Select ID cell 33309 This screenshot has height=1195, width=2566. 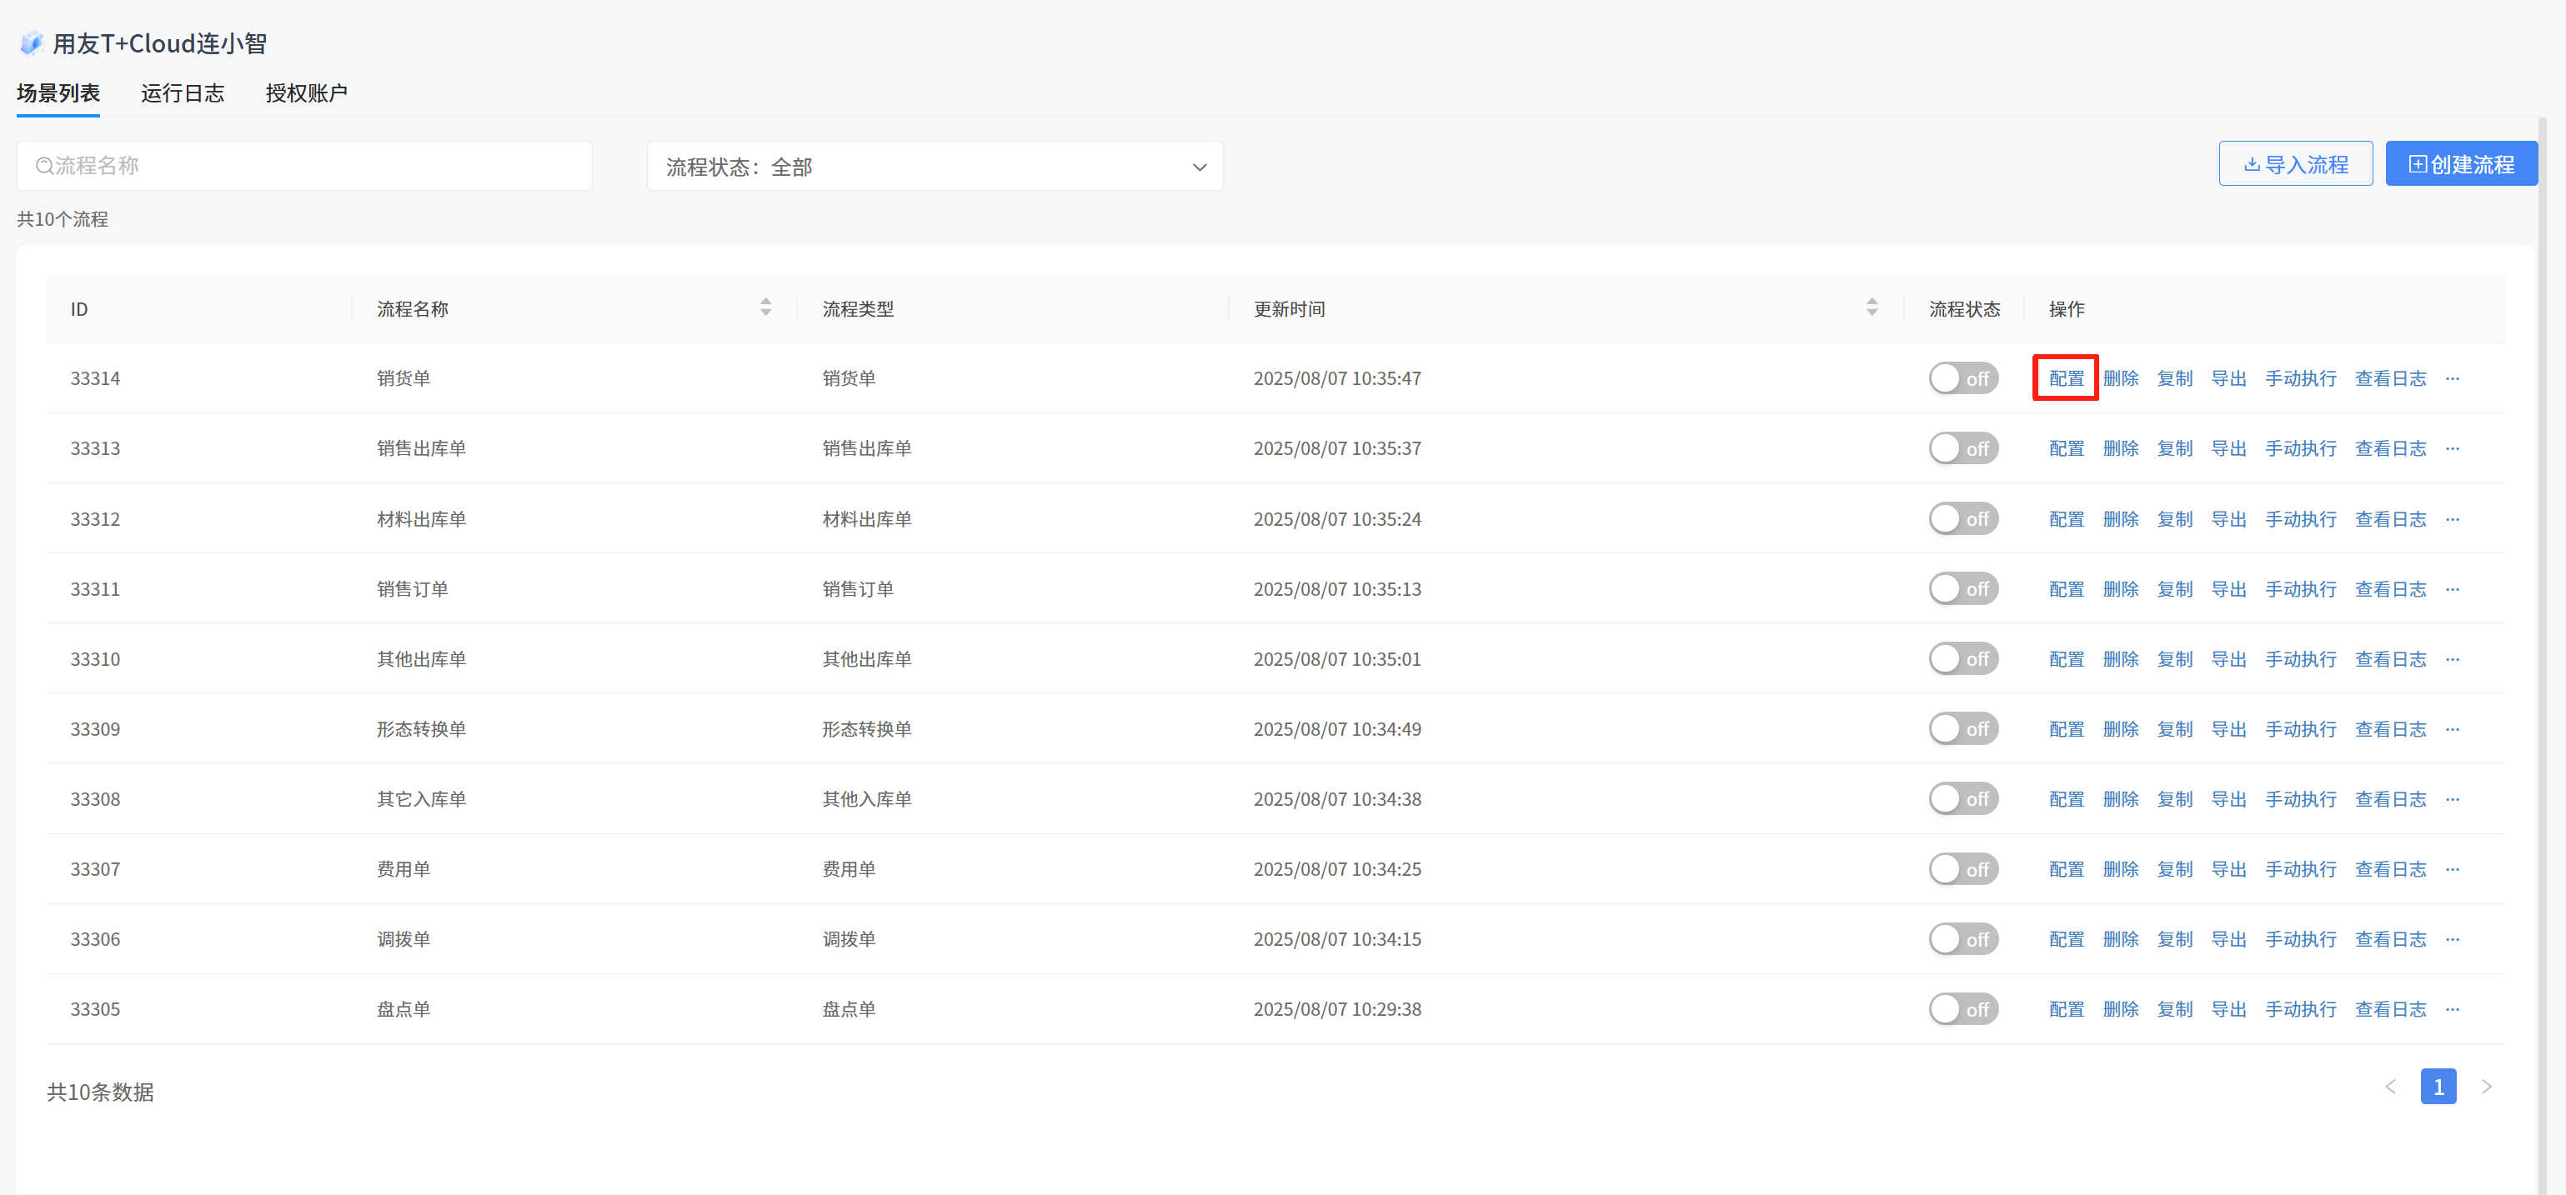pyautogui.click(x=95, y=729)
